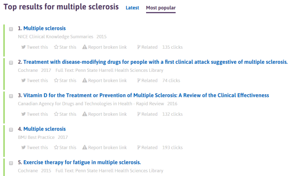The image size is (293, 176).
Task: Check the box for result 1 Multiple sclerosis
Action: [11, 29]
